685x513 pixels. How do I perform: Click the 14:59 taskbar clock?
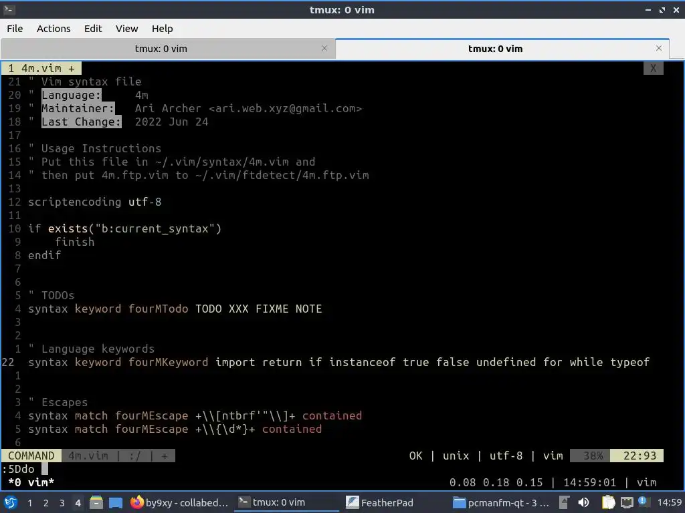669,502
